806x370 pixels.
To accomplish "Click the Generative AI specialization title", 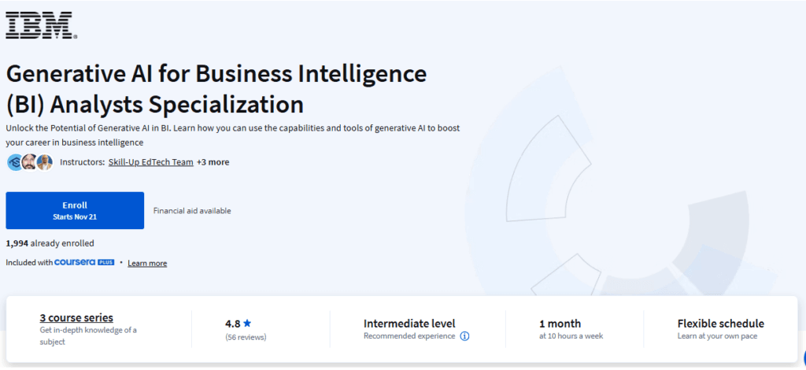I will click(x=216, y=90).
